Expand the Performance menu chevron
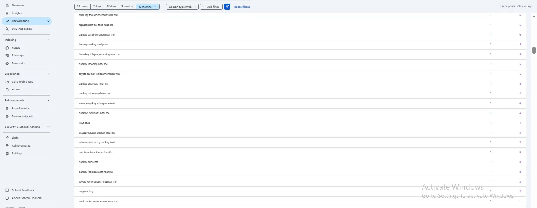This screenshot has height=208, width=537. tap(48, 21)
